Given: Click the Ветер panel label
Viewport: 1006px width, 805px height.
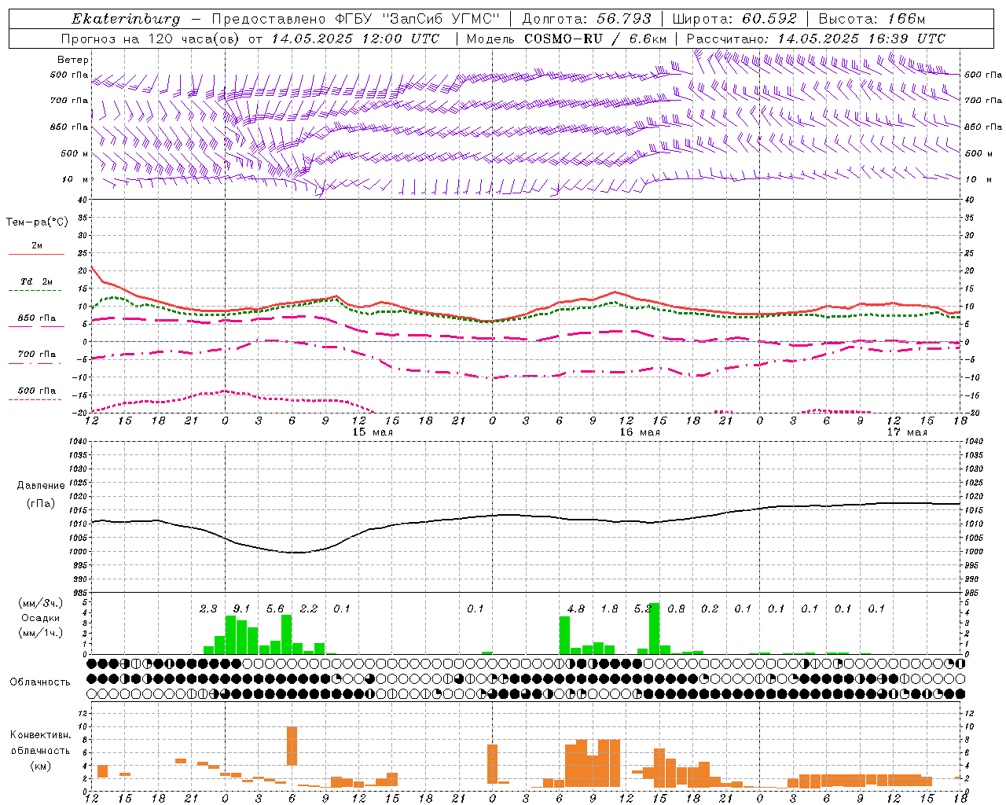Looking at the screenshot, I should pyautogui.click(x=73, y=60).
